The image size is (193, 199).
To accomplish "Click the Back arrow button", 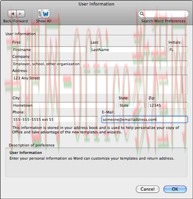I will tap(12, 13).
